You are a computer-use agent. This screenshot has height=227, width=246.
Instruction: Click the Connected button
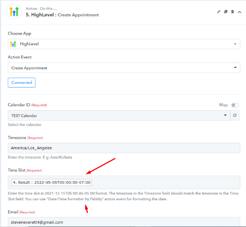click(x=22, y=83)
